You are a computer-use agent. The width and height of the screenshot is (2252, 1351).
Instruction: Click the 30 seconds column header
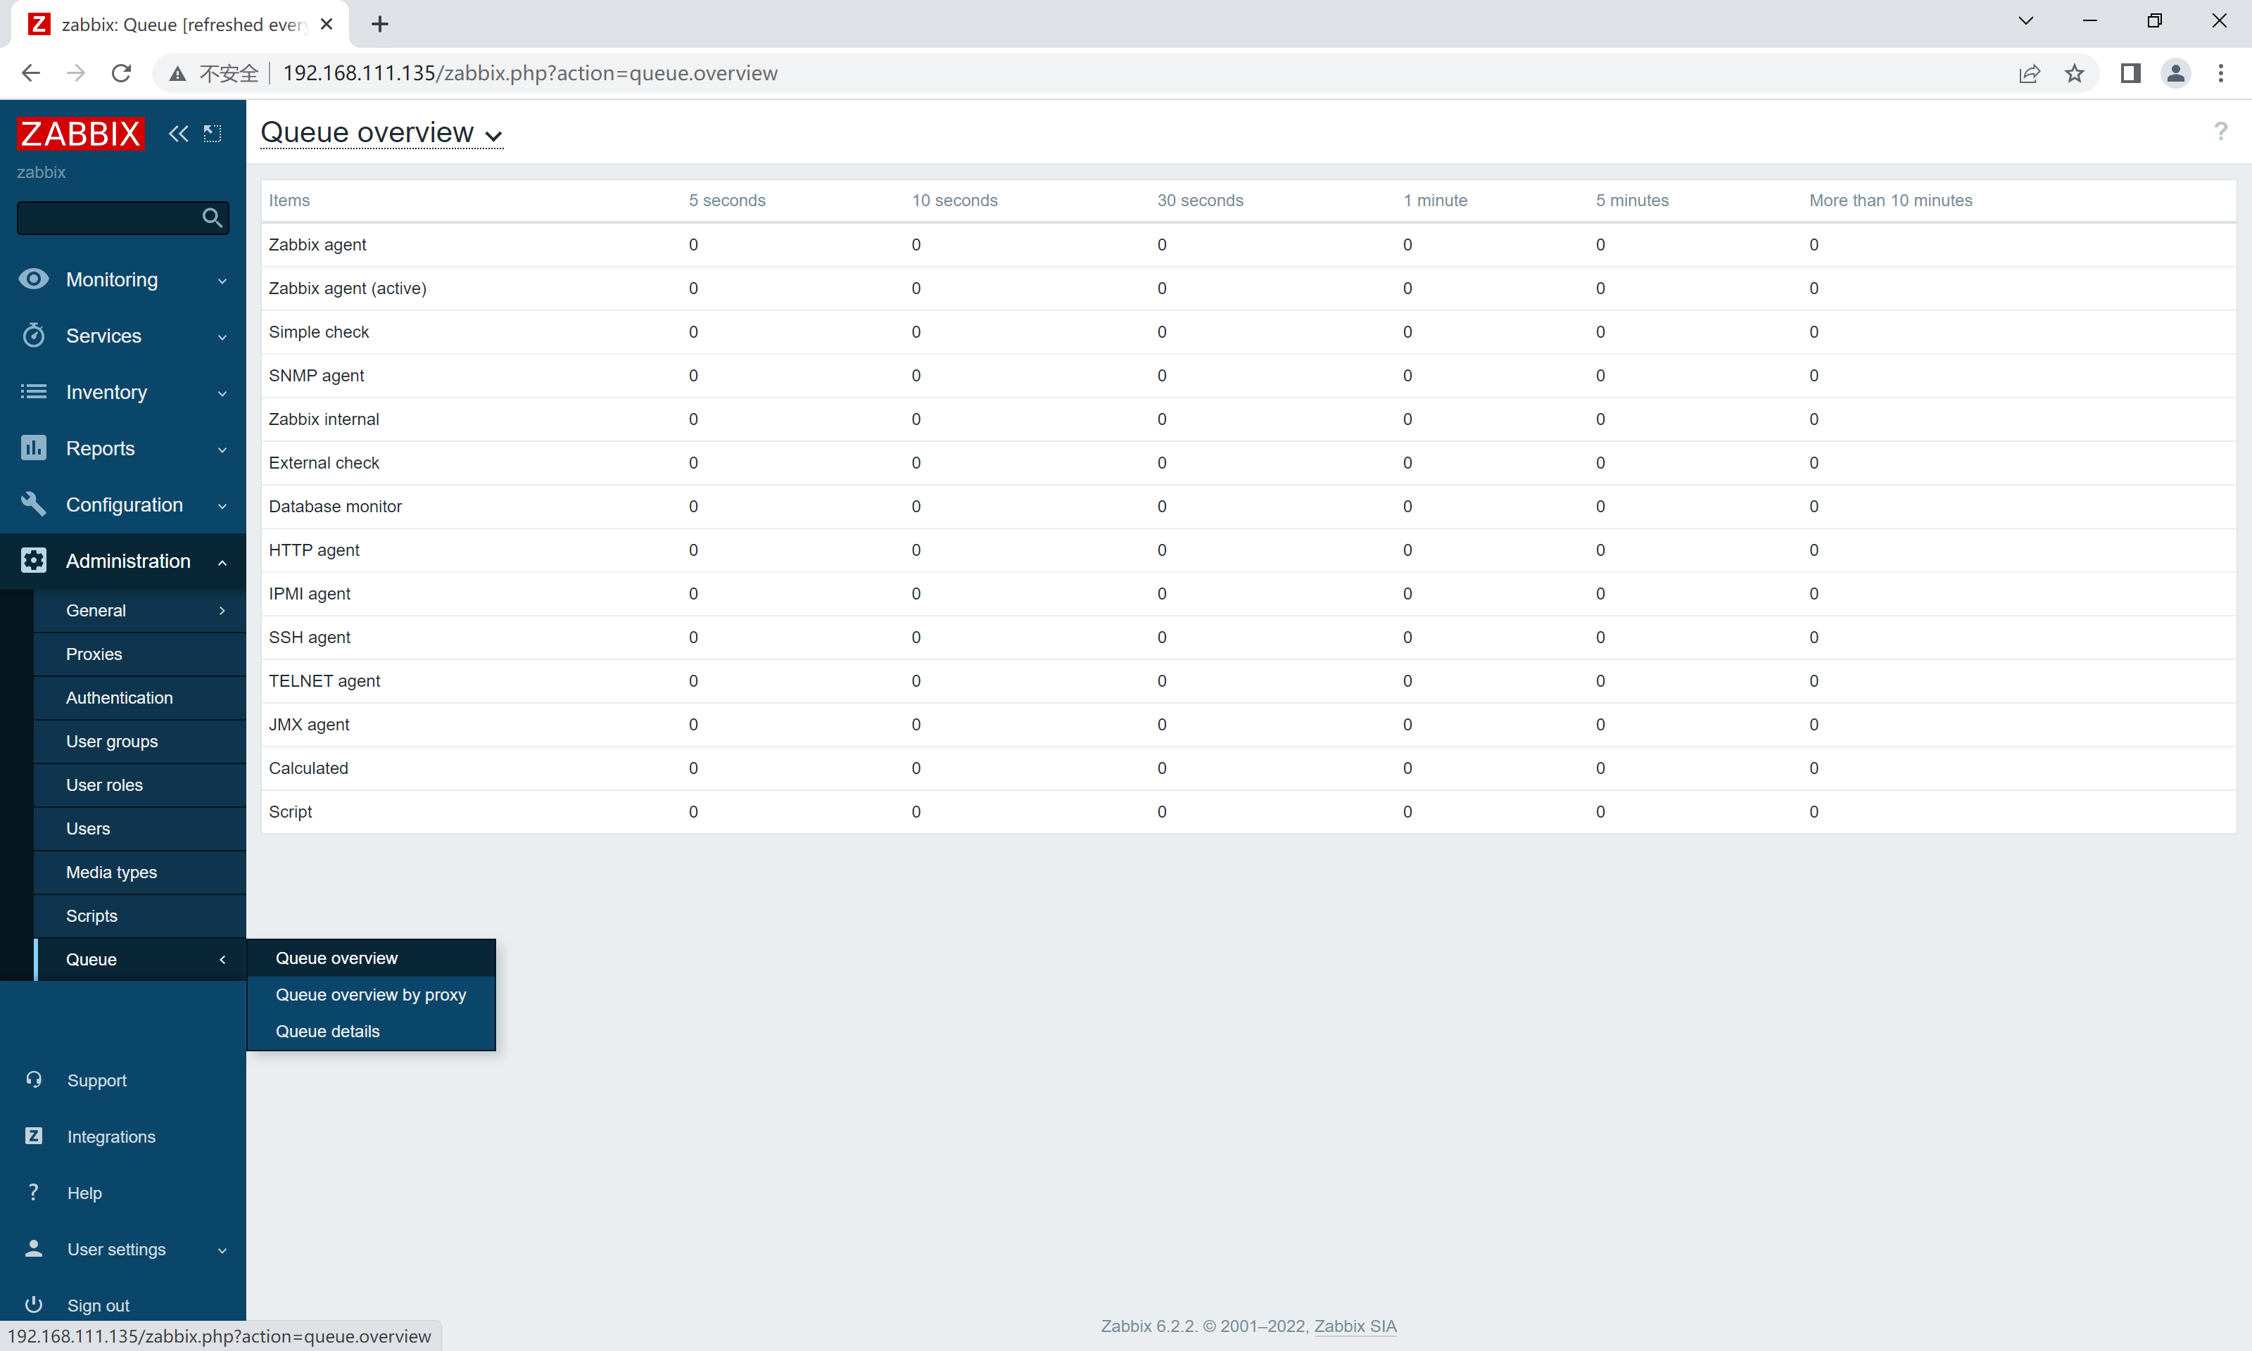coord(1200,201)
